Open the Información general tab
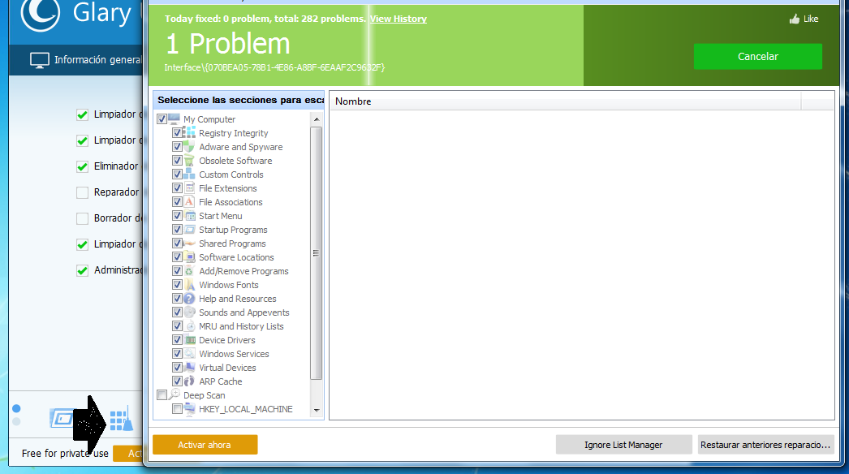Screen dimensions: 849x474 [86, 59]
